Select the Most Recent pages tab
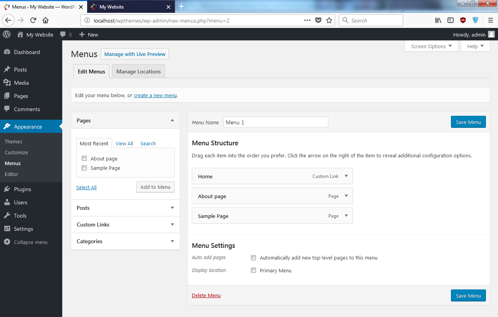 [x=94, y=143]
